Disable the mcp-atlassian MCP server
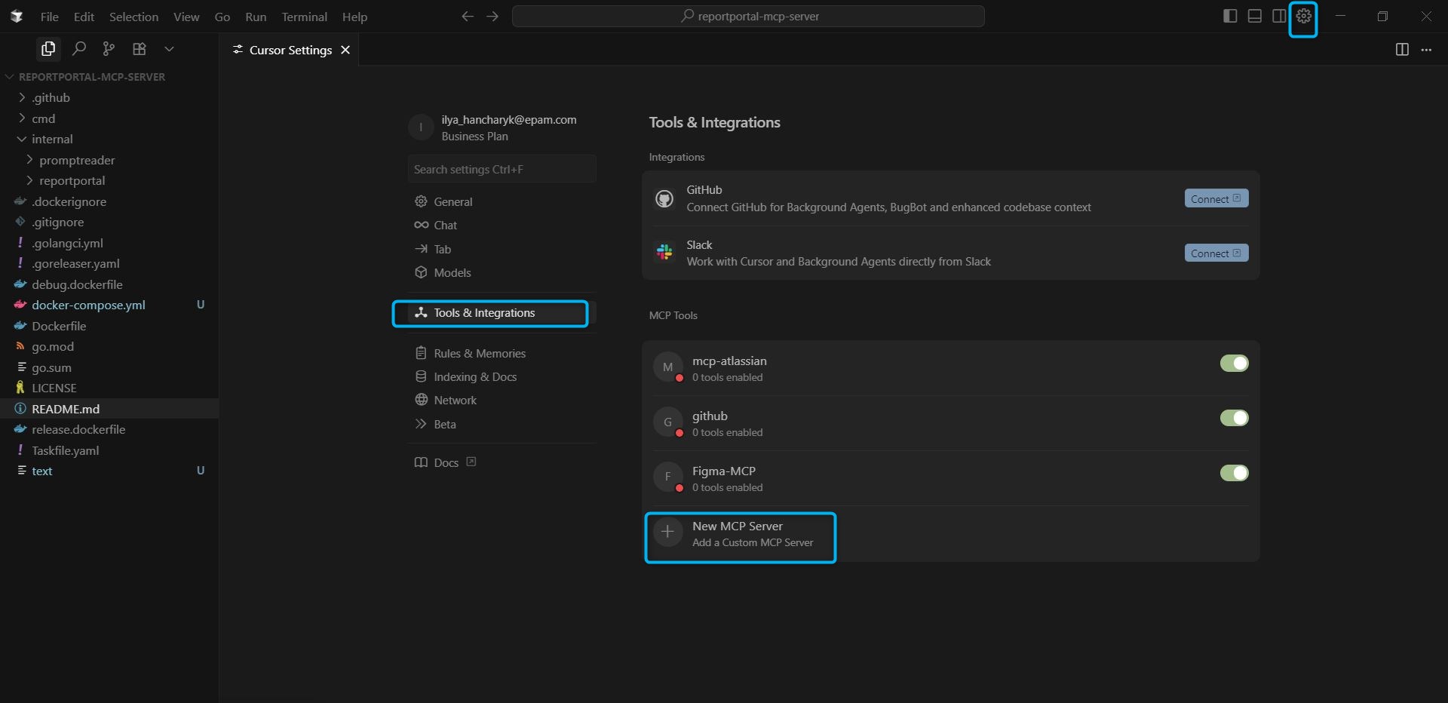Screen dimensions: 1448x703 tap(1234, 364)
